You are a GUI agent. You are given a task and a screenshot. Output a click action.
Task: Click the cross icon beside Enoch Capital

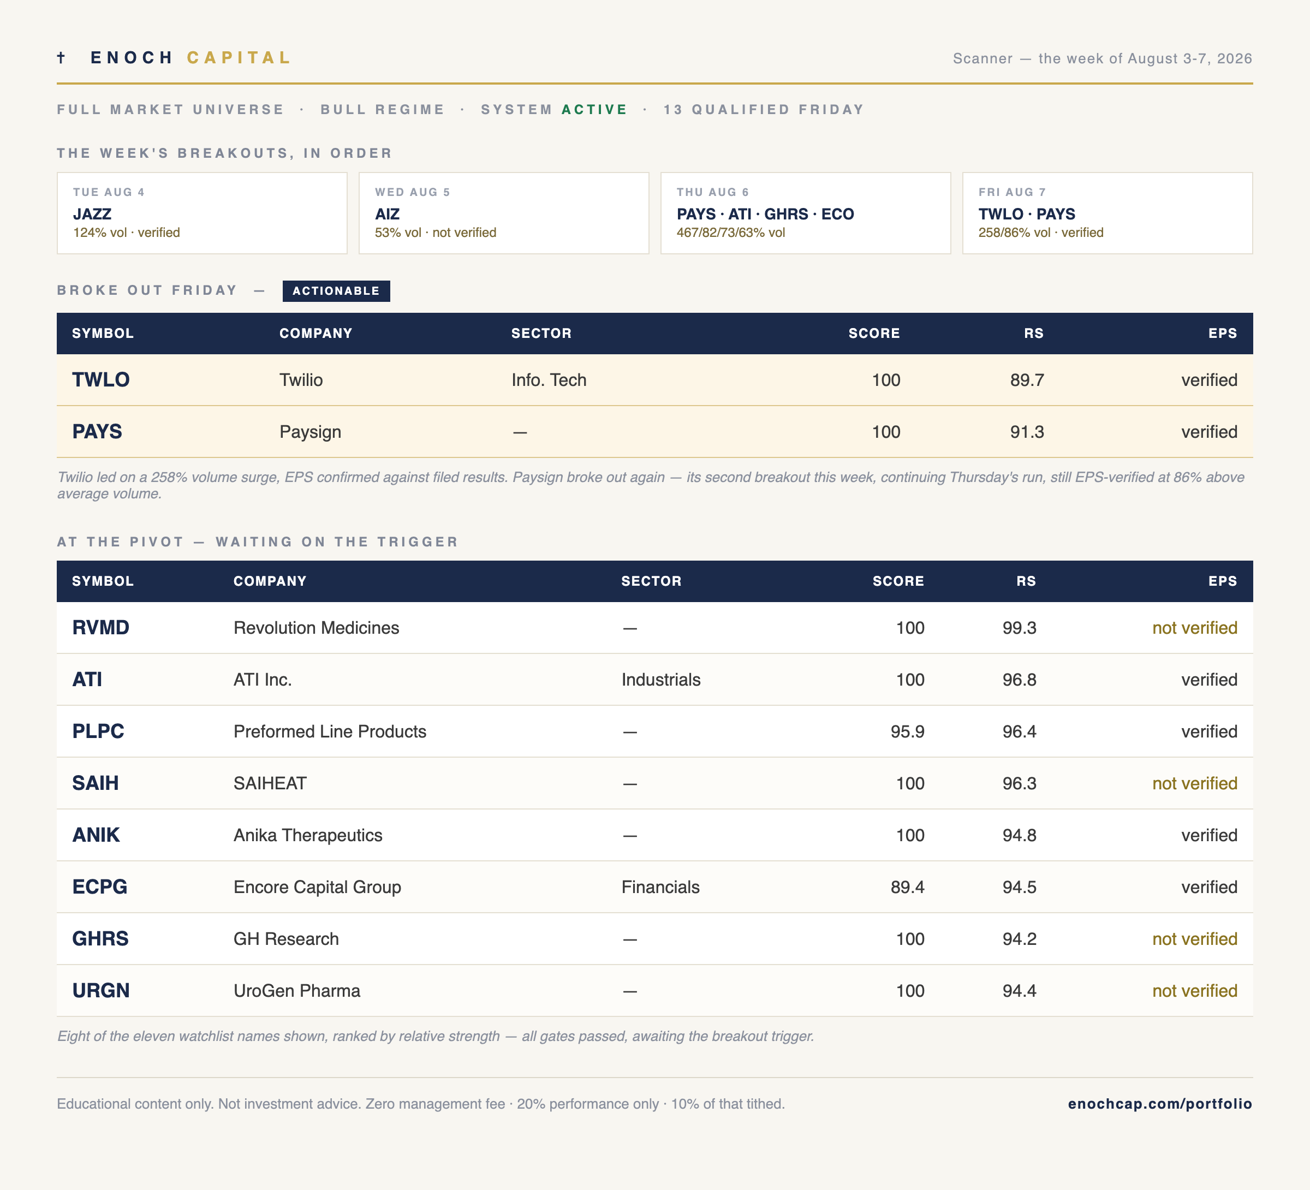point(61,58)
